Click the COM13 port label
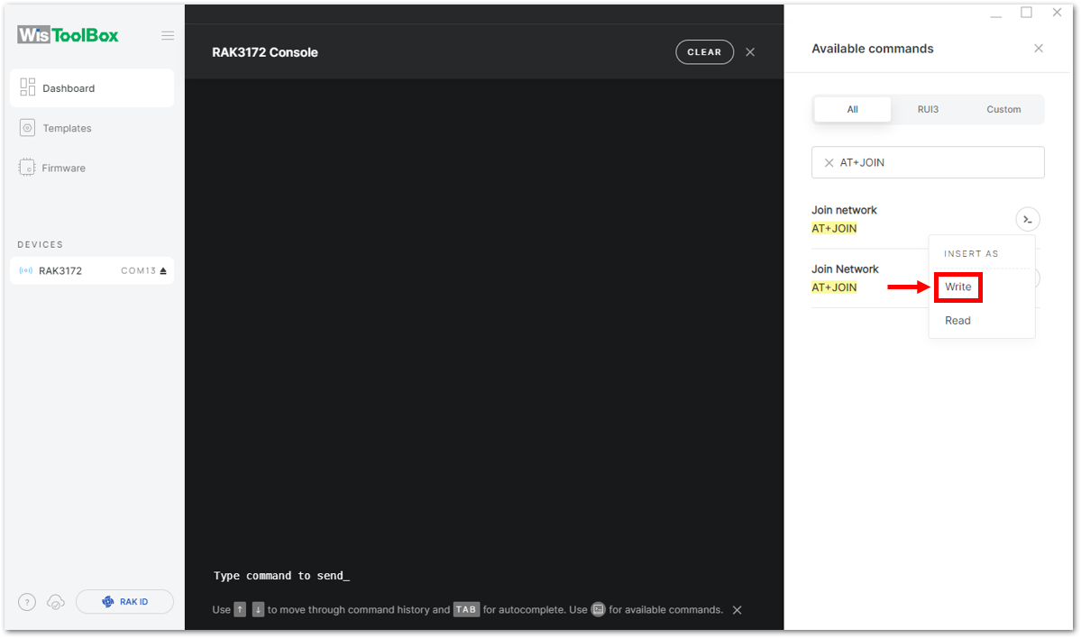 [139, 270]
